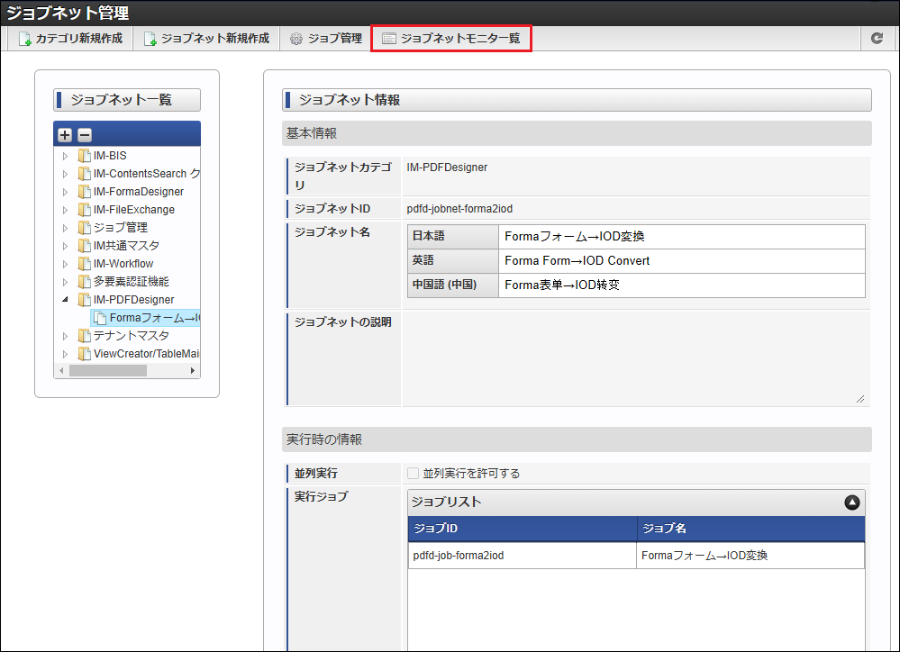Enable the 並列実行を許可する checkbox

click(413, 474)
